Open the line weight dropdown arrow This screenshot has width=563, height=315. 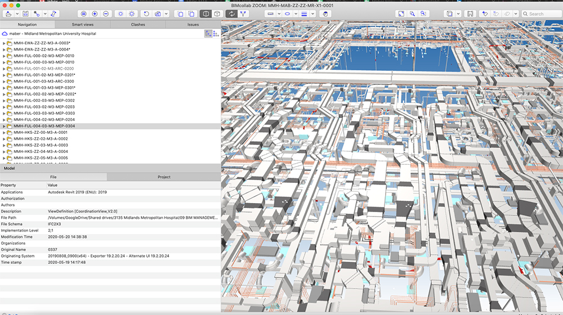point(312,13)
